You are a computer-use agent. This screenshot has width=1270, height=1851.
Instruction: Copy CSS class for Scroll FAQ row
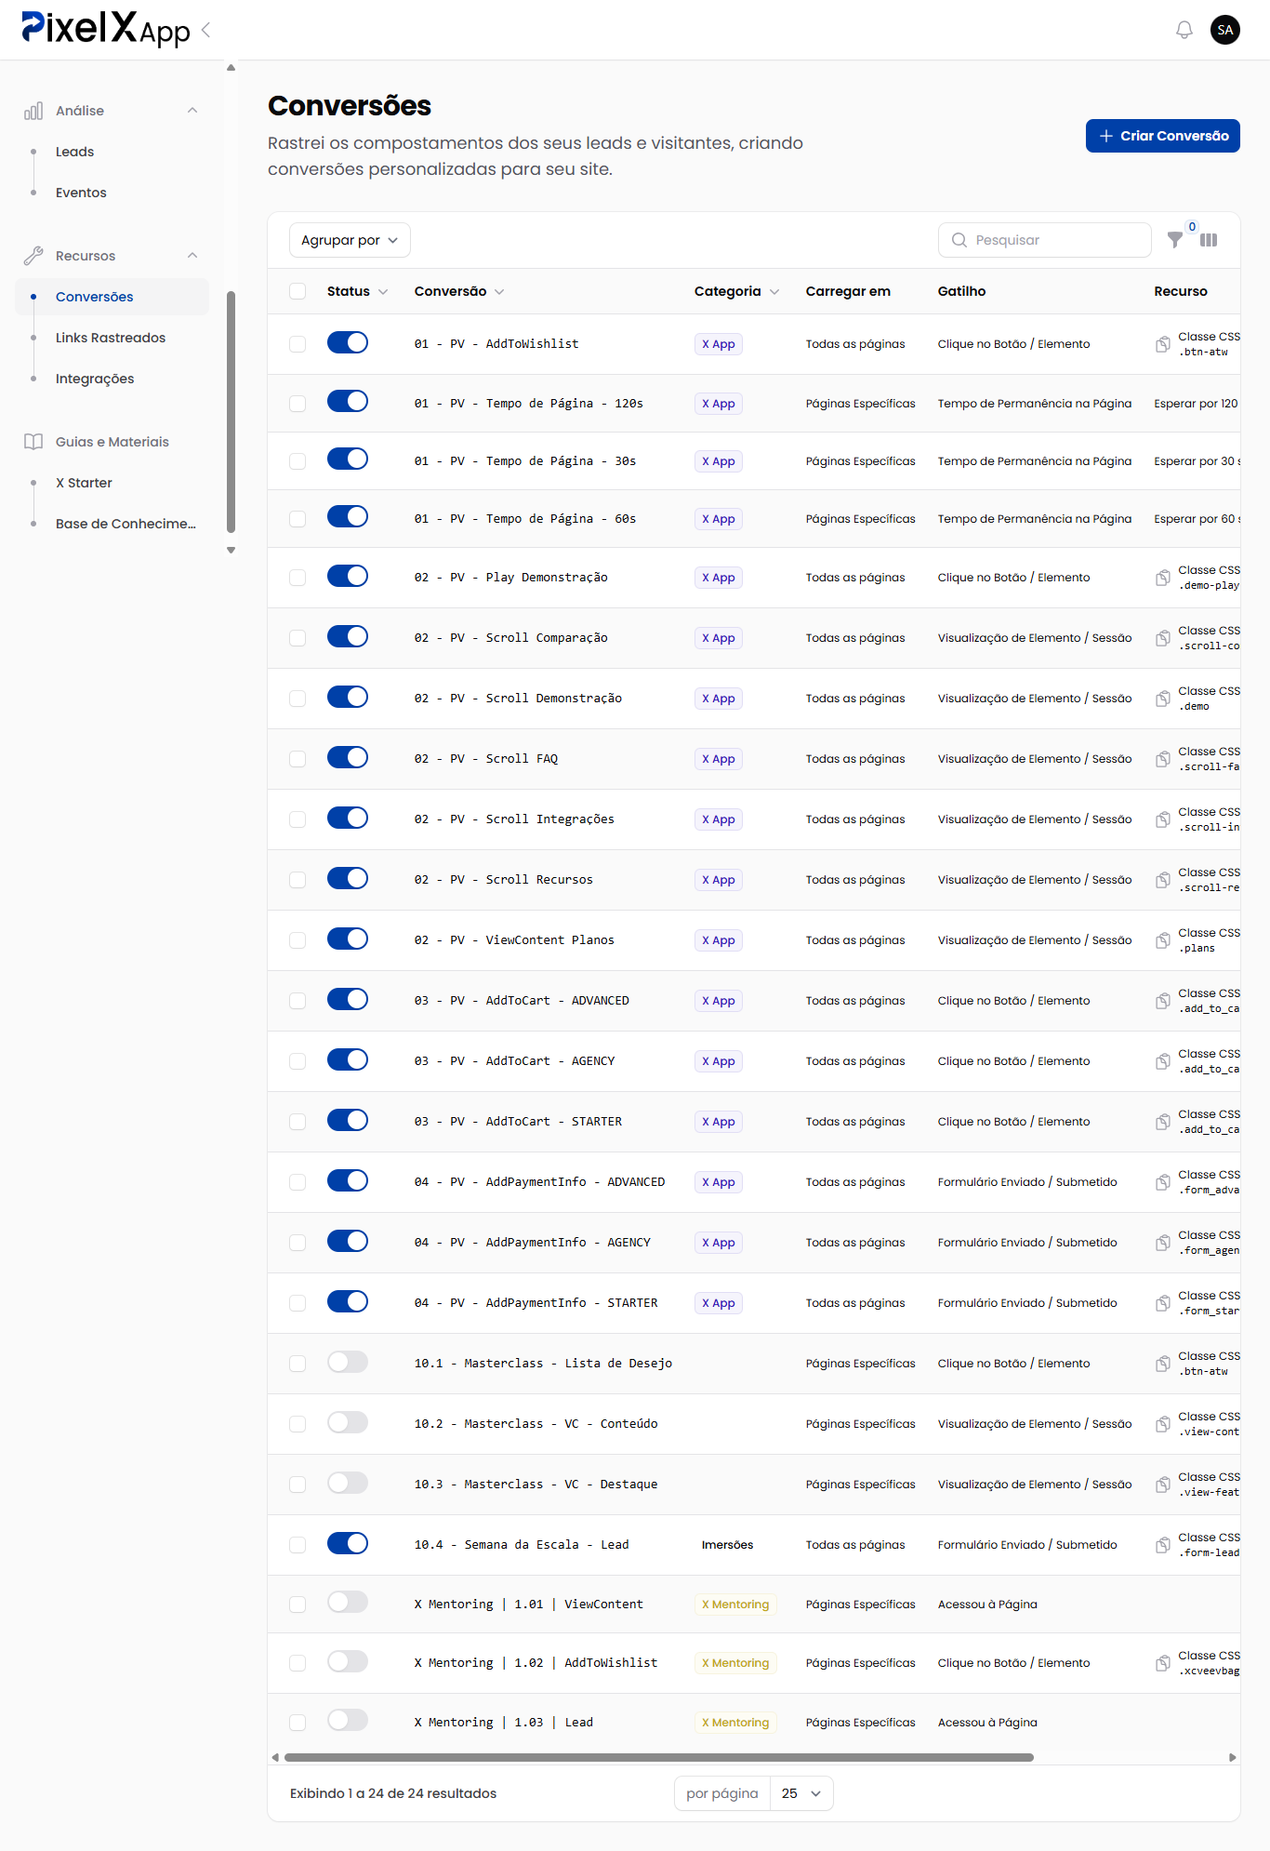[1163, 759]
